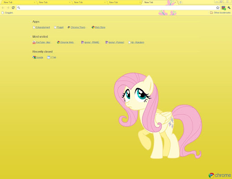Close the second New Tab
The image size is (232, 179).
point(69,2)
